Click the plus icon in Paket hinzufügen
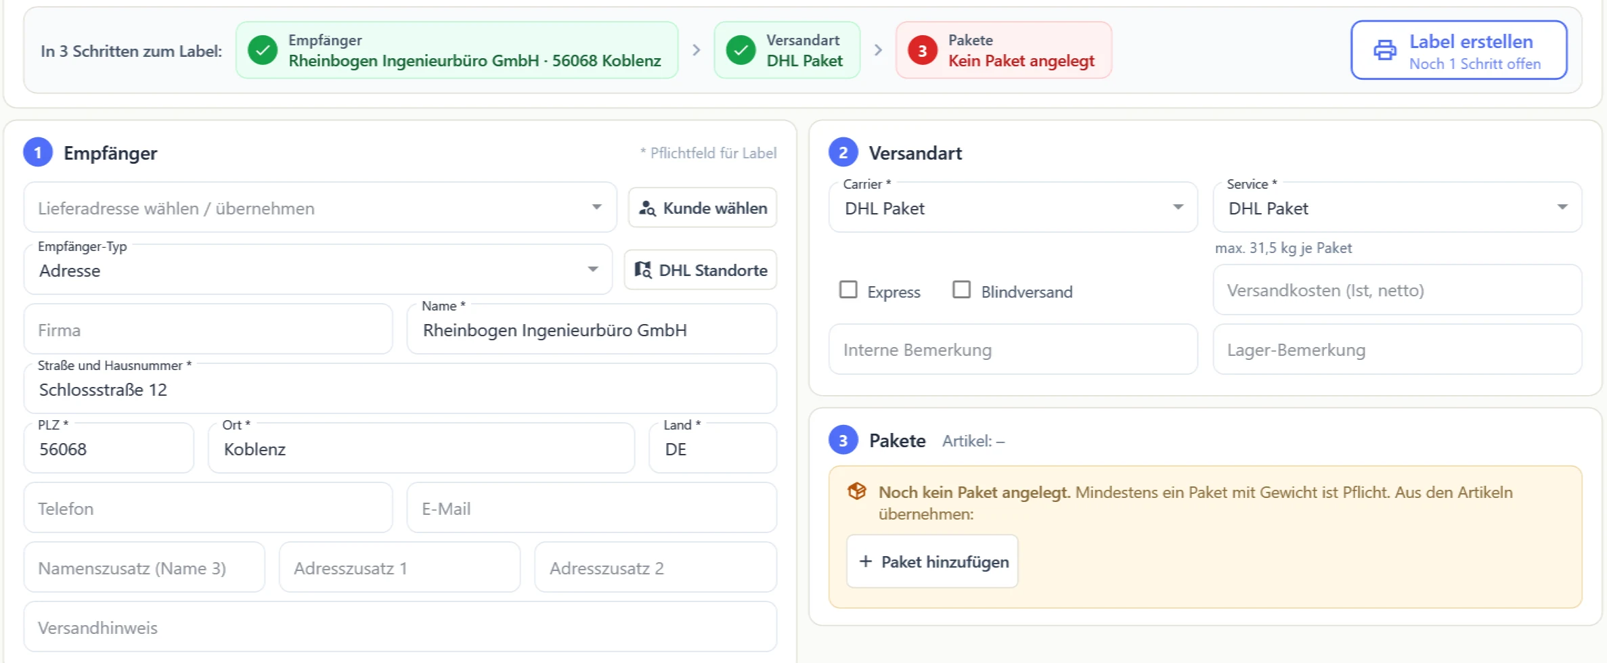Viewport: 1607px width, 663px height. (x=865, y=562)
